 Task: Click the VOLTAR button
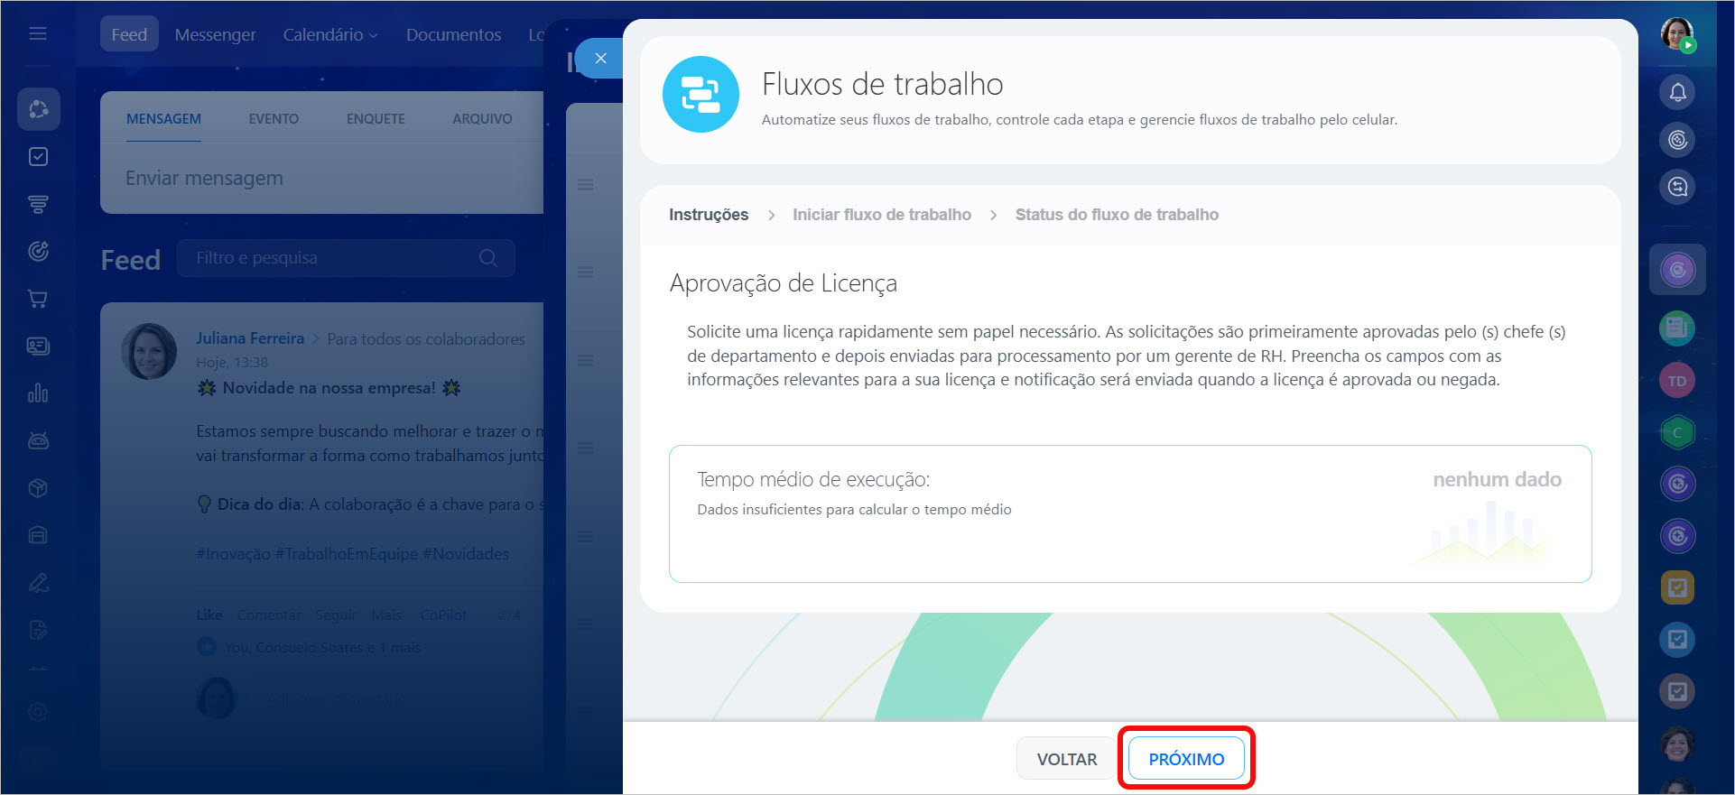tap(1066, 759)
